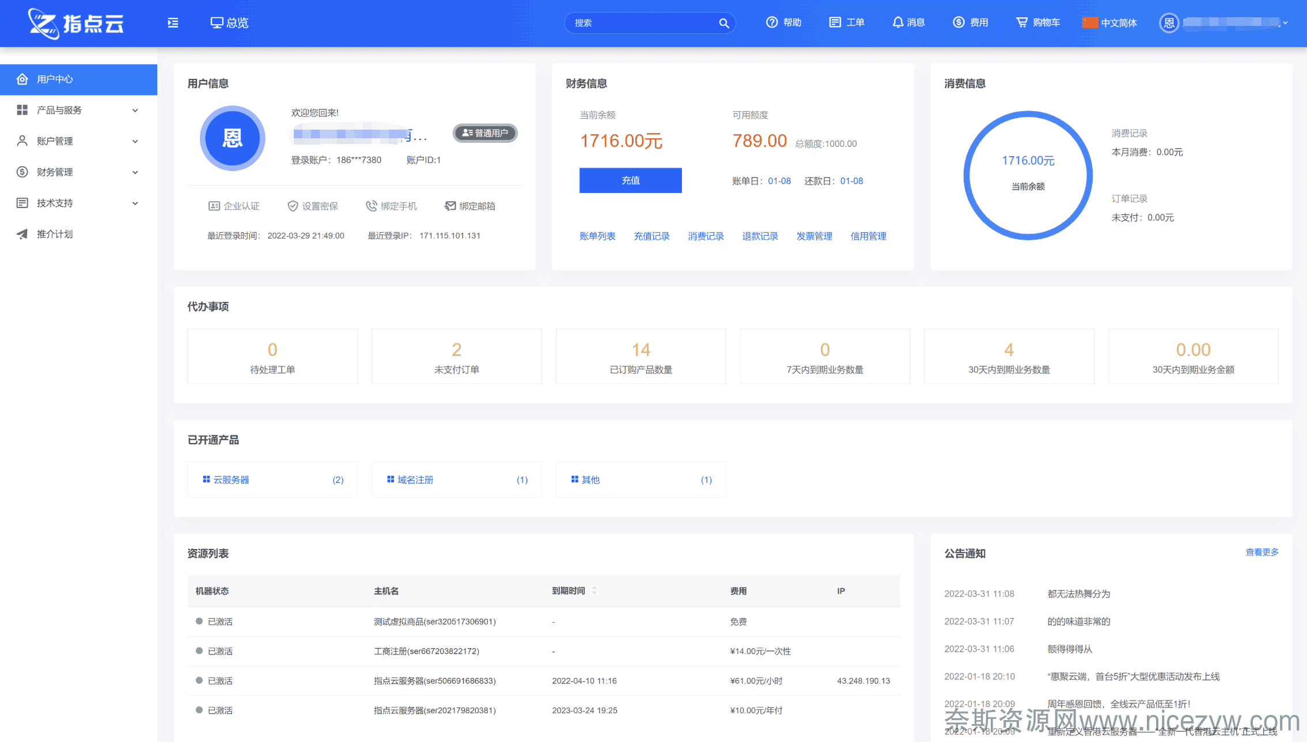This screenshot has height=742, width=1307.
Task: Click 工商注册(ser667203822172) row
Action: coord(544,651)
